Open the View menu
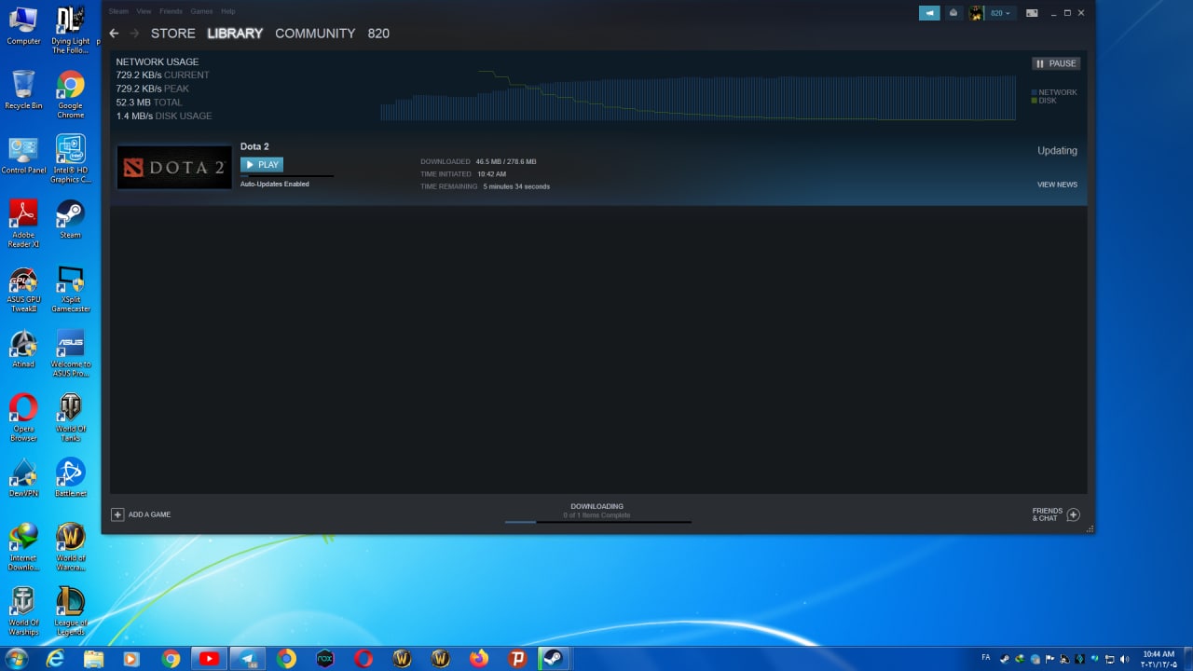This screenshot has width=1193, height=671. [x=144, y=11]
